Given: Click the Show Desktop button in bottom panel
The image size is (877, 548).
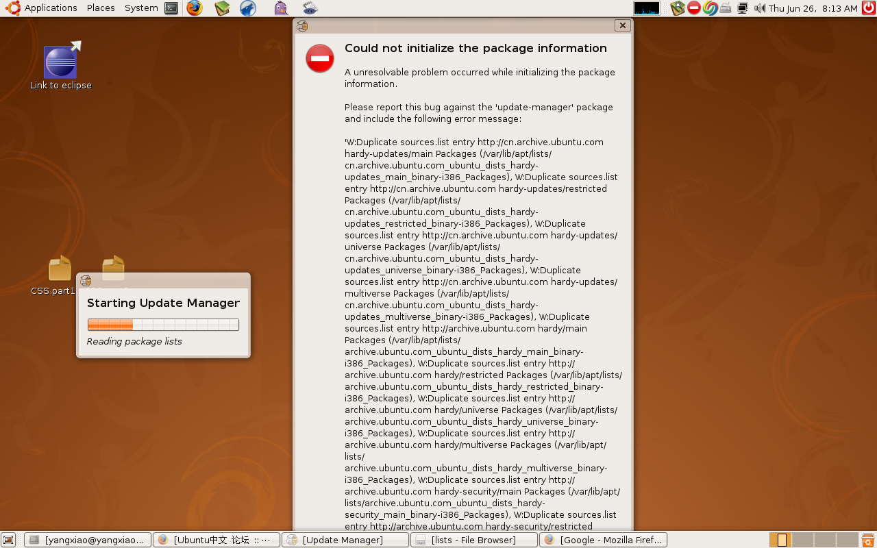Looking at the screenshot, I should pos(8,540).
